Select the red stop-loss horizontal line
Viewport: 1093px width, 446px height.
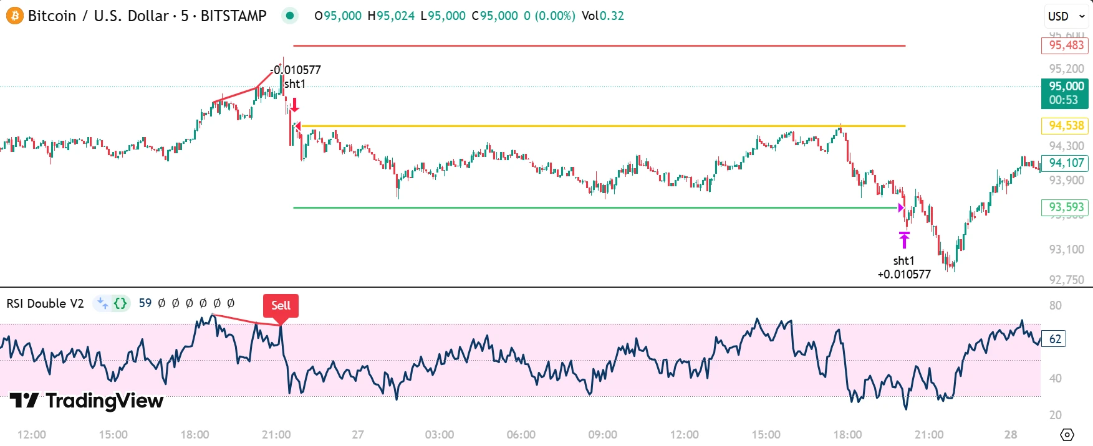click(x=599, y=45)
